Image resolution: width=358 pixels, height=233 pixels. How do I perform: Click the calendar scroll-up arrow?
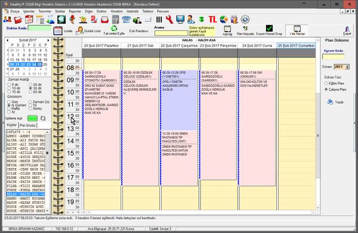(x=318, y=40)
